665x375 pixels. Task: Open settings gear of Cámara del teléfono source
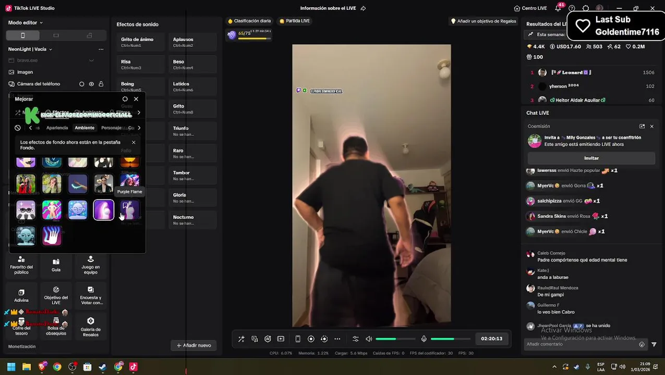coord(81,84)
